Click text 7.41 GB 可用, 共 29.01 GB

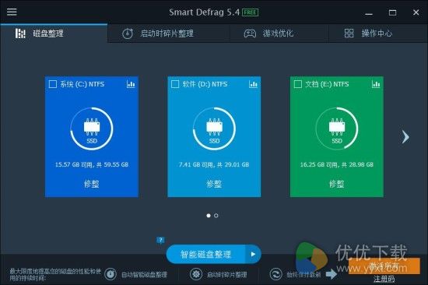coord(214,164)
